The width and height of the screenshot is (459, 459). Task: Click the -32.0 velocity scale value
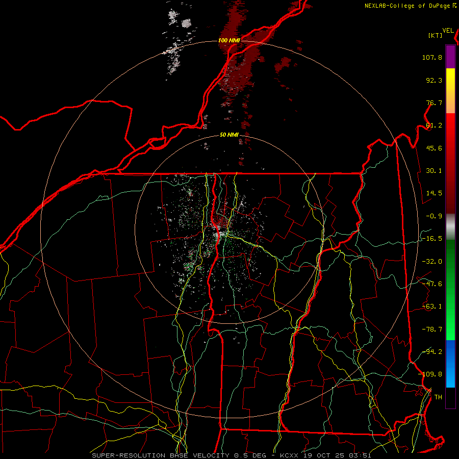point(432,262)
